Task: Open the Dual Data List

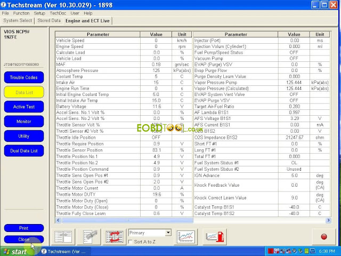Action: click(x=24, y=151)
